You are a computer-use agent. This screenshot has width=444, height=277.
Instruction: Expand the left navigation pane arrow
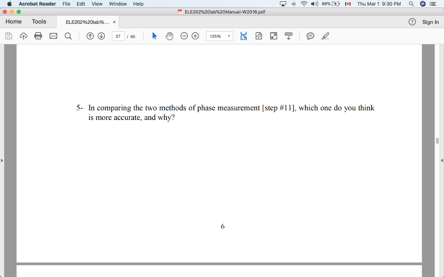tap(2, 160)
